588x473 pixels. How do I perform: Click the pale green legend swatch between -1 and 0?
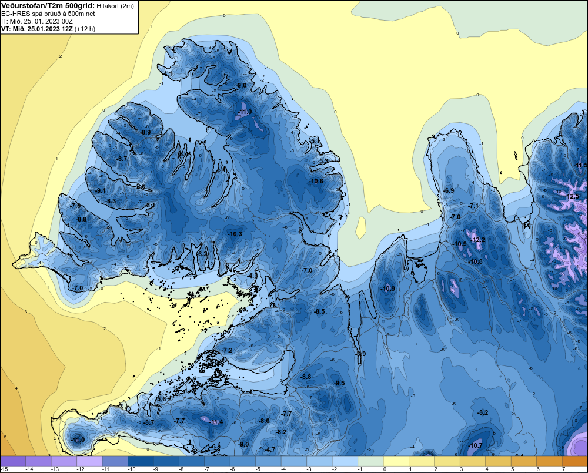click(370, 461)
